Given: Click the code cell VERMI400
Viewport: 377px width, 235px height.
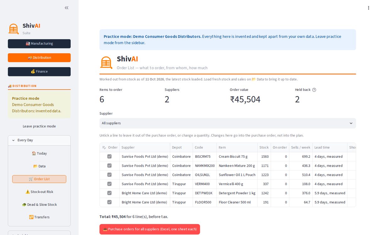Looking at the screenshot, I should tap(205, 184).
